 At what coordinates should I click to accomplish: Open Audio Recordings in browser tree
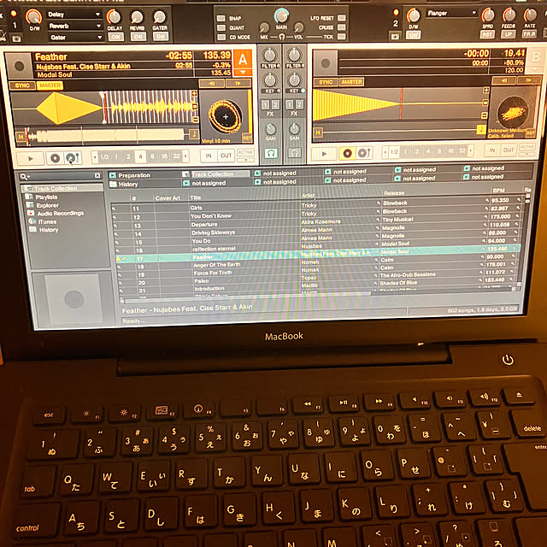click(x=56, y=213)
